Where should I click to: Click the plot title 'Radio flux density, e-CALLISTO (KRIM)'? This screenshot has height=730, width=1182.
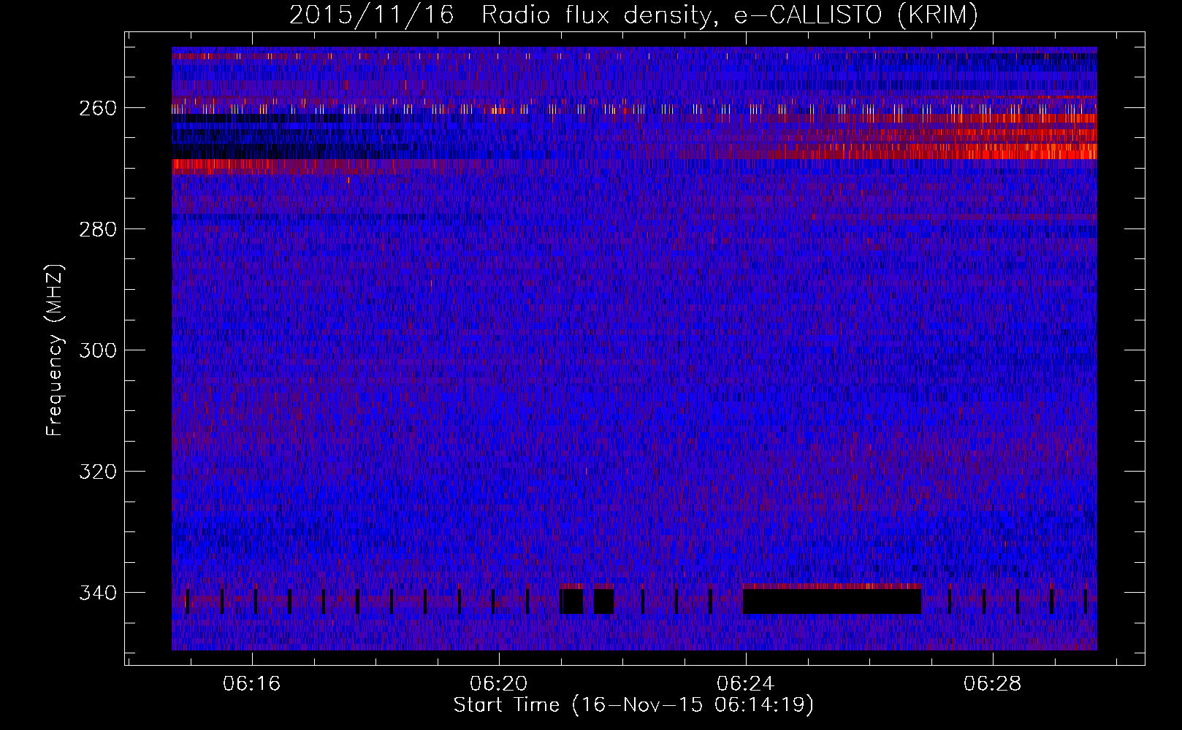click(x=730, y=15)
